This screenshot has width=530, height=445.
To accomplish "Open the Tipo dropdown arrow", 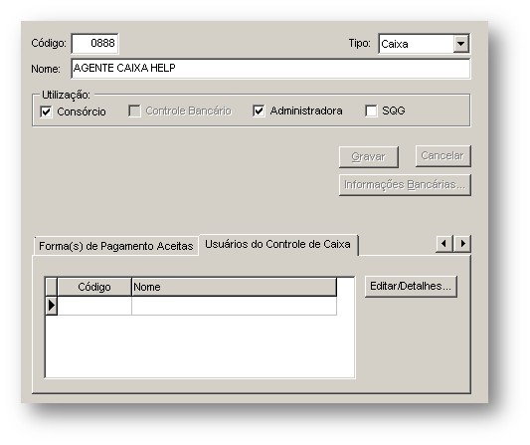I will (460, 44).
